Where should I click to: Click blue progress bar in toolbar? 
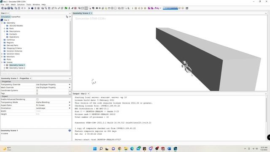(170, 8)
